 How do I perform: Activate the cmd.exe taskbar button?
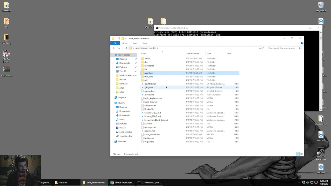[x=149, y=182]
